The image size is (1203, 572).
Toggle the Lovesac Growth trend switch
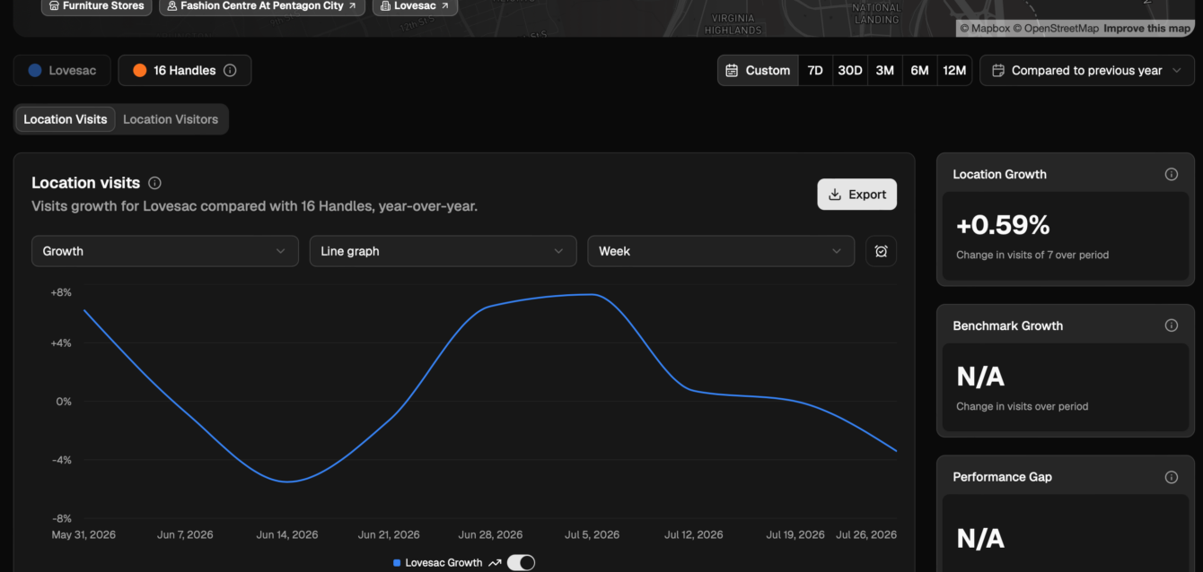521,563
